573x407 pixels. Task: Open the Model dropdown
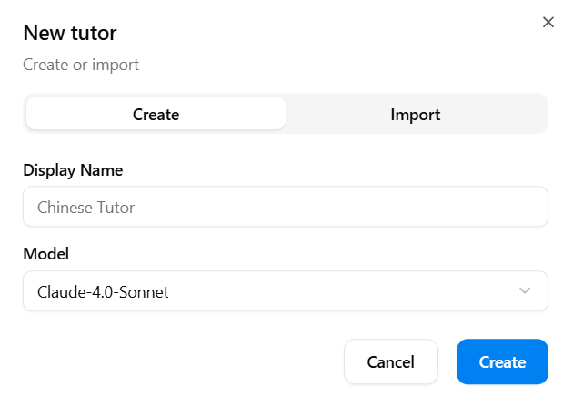point(286,291)
